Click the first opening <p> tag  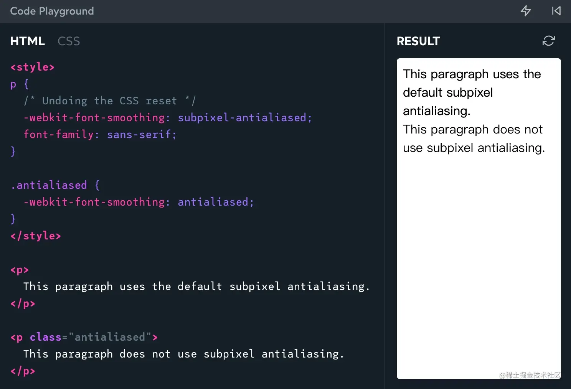[20, 270]
